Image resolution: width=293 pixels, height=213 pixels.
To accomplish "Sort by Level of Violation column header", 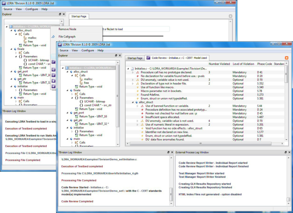I will point(244,64).
